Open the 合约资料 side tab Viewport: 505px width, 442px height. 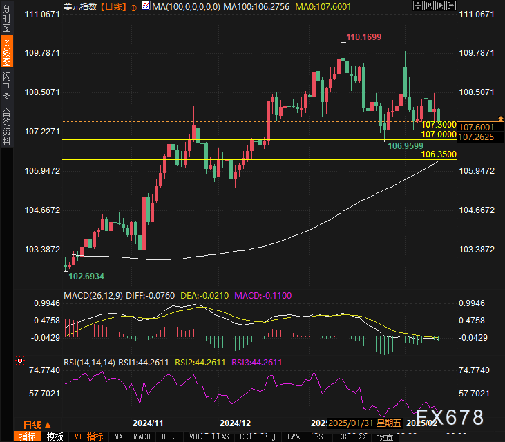tap(6, 126)
